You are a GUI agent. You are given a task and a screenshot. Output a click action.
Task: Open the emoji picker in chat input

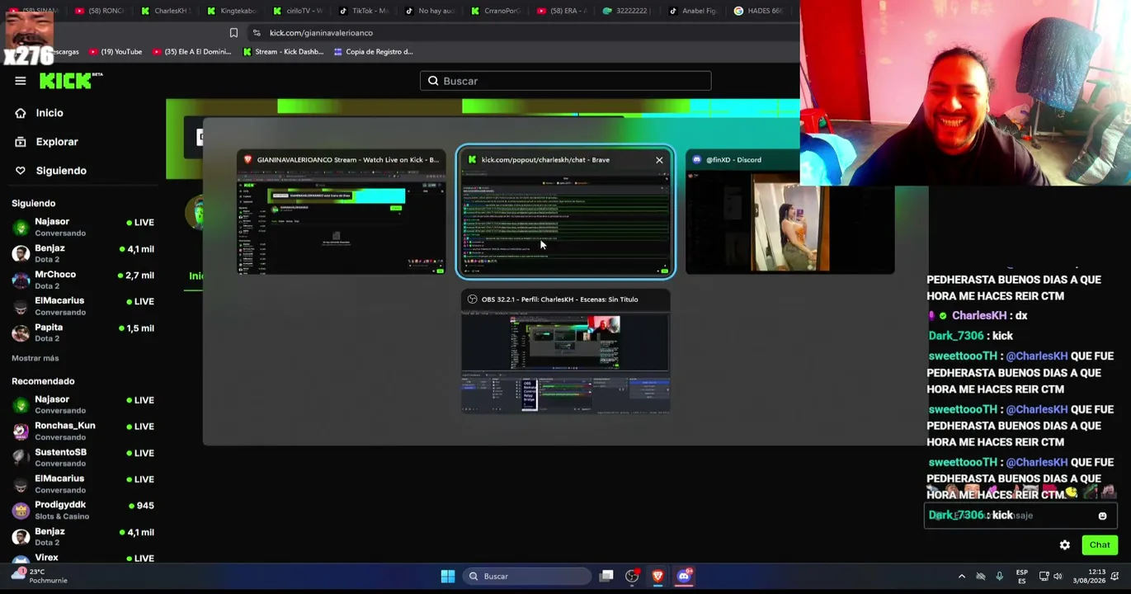1102,516
